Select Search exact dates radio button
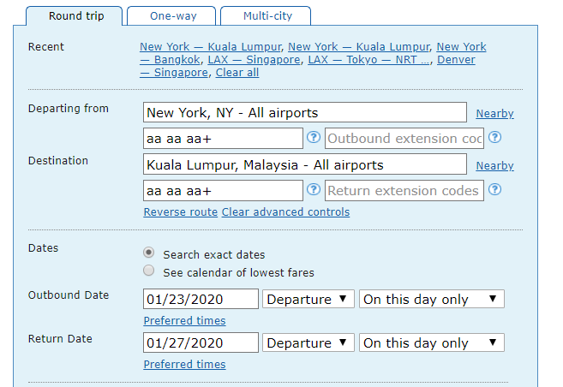 coord(148,253)
